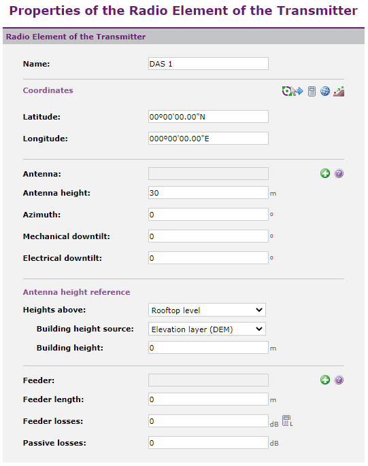Screen dimensions: 368x466
Task: Click the Azimuth input field
Action: tap(208, 214)
